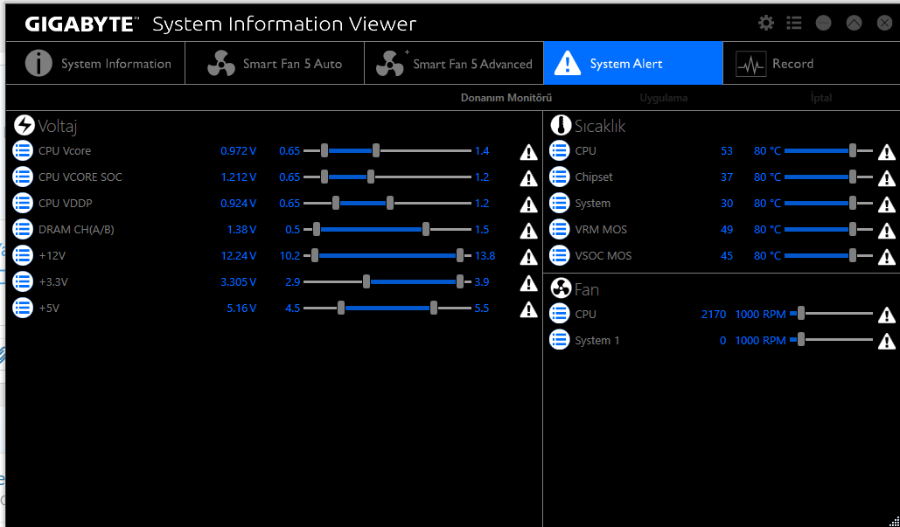
Task: Switch to the System Information tab
Action: pos(96,63)
